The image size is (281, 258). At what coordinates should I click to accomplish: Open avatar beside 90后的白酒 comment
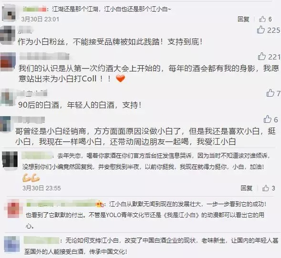(x=7, y=98)
